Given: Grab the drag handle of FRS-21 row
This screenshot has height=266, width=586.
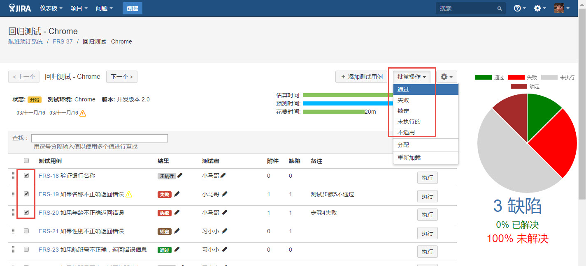Looking at the screenshot, I should pyautogui.click(x=14, y=231).
